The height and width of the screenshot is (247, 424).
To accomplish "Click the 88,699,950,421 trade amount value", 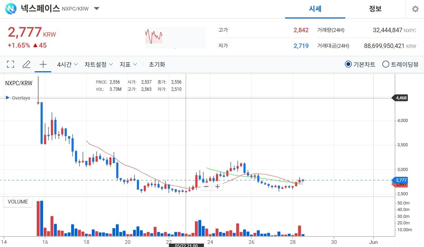I will 384,46.
